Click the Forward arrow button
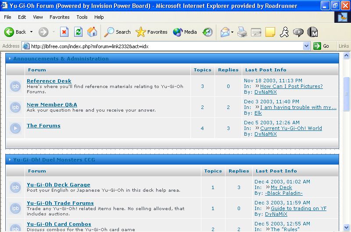Image resolution: width=351 pixels, height=232 pixels. [x=43, y=32]
